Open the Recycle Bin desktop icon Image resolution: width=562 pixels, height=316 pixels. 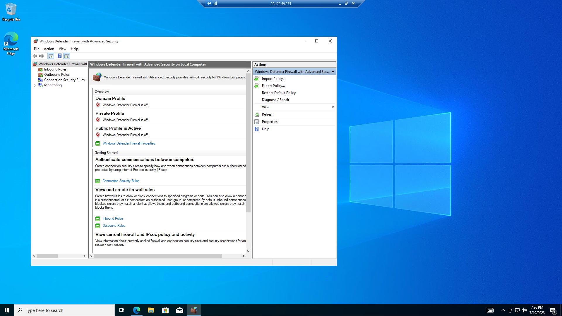tap(11, 12)
